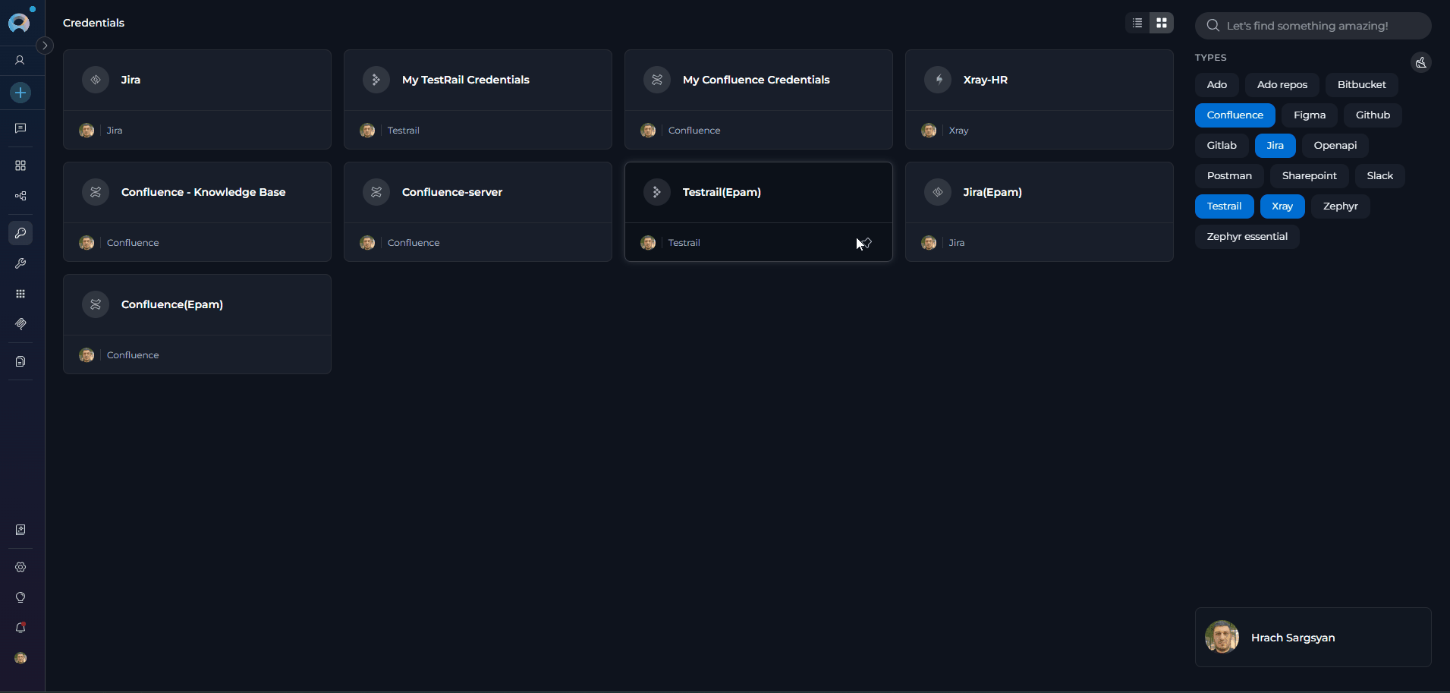Enable the Zephyr essential filter
This screenshot has height=693, width=1450.
pyautogui.click(x=1247, y=236)
